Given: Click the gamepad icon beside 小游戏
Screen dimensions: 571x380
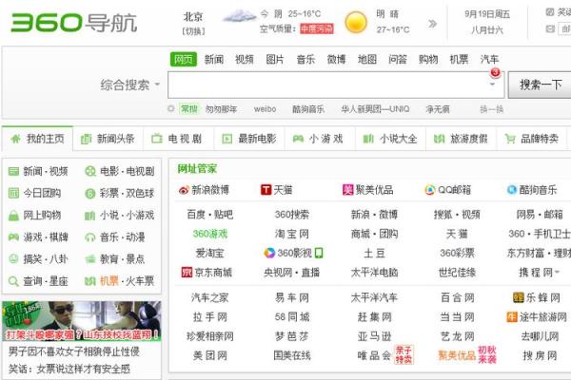Looking at the screenshot, I should point(298,139).
